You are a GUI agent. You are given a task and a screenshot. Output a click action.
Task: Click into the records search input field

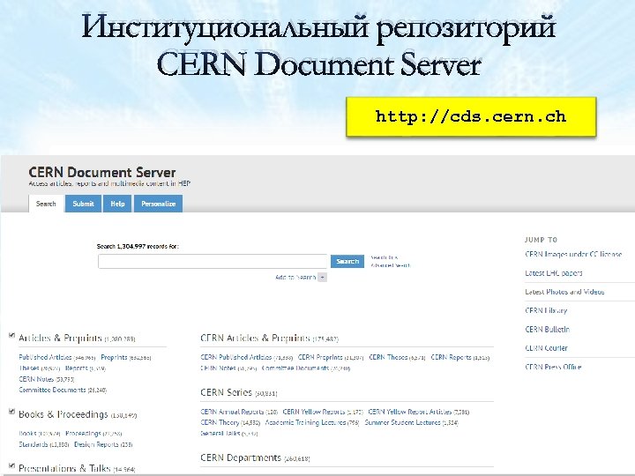tap(213, 262)
